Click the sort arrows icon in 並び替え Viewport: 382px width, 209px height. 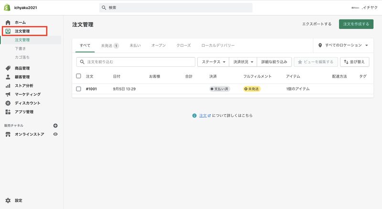click(346, 62)
